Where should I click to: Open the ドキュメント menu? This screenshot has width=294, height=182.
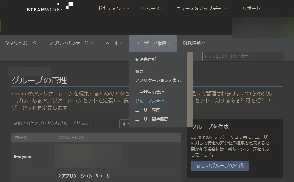tap(114, 9)
